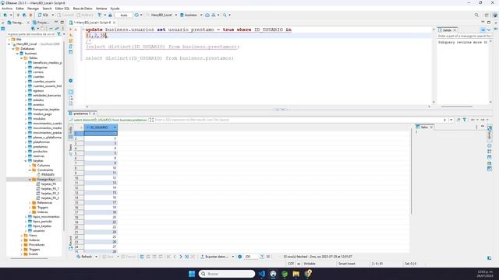
Task: Select the Procedures folder
Action: pyautogui.click(x=37, y=245)
